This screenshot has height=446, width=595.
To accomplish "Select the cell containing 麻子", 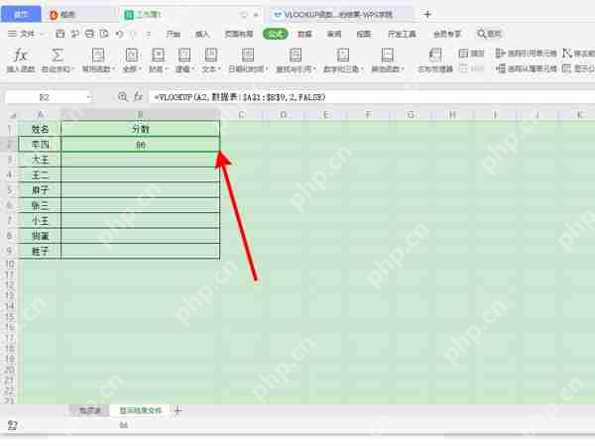I will pos(40,190).
